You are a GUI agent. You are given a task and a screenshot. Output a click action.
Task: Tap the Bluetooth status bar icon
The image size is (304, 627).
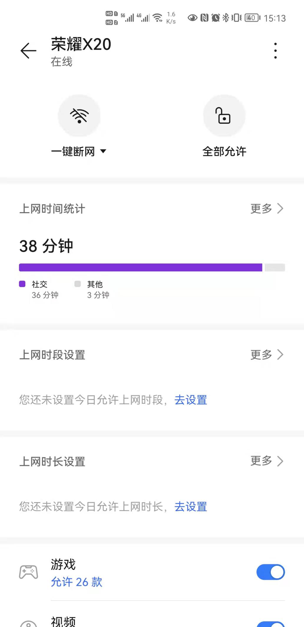[226, 18]
